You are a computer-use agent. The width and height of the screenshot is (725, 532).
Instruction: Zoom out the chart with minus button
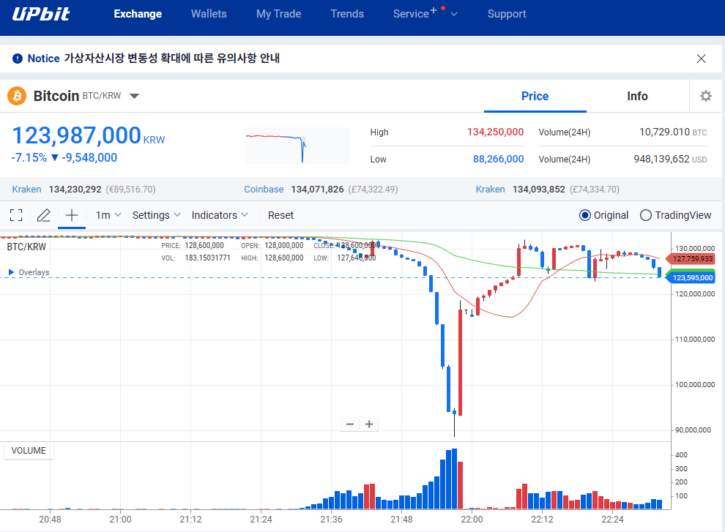tap(350, 424)
